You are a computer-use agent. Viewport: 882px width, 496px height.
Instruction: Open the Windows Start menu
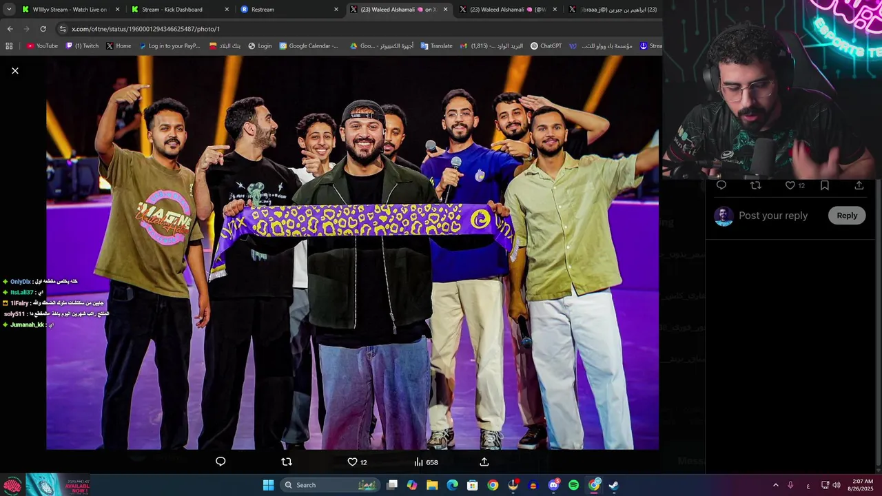click(268, 485)
